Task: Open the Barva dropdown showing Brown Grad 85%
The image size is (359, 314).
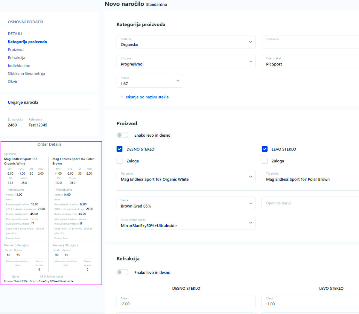Action: 186,203
